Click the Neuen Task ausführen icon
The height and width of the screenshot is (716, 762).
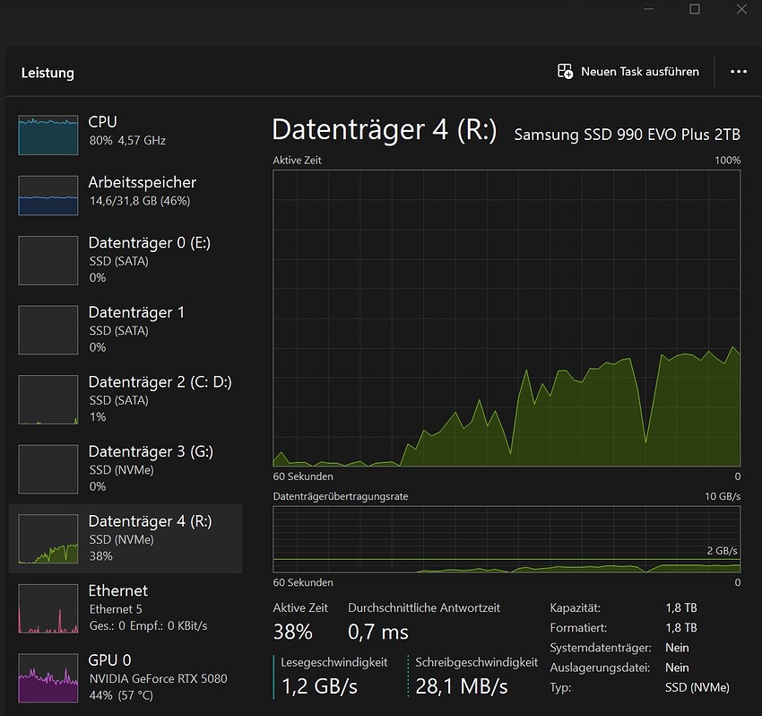coord(565,72)
